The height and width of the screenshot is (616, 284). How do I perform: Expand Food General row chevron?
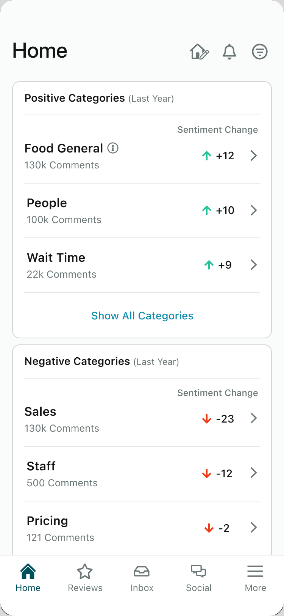(x=254, y=156)
